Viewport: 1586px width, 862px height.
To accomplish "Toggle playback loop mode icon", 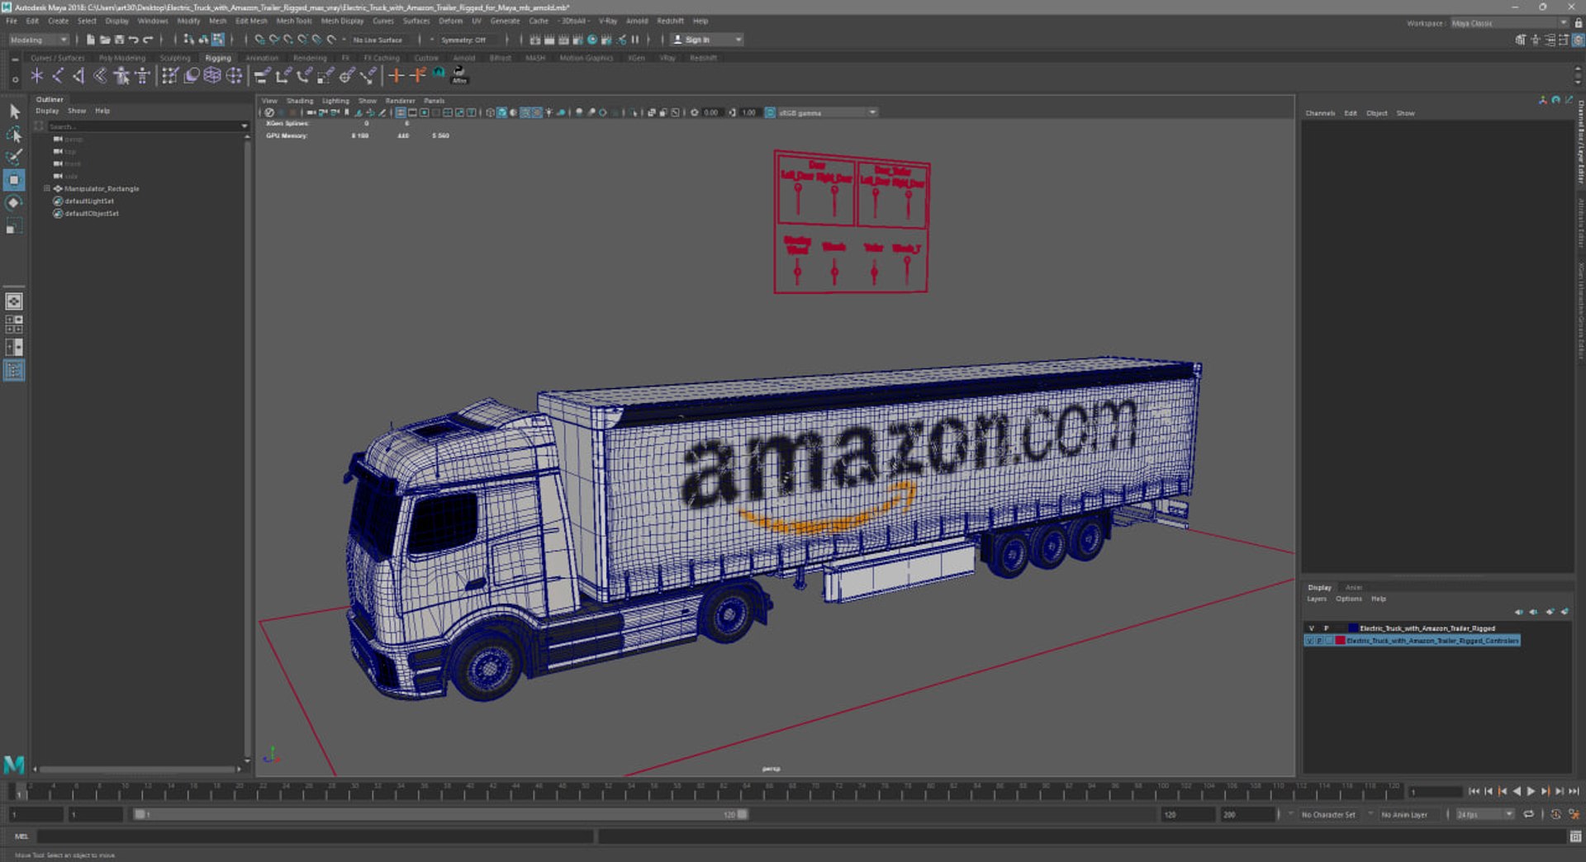I will (x=1529, y=814).
